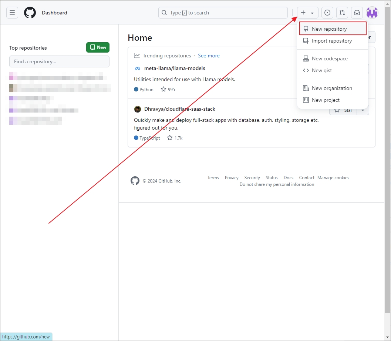Select New gist from the menu
Image resolution: width=391 pixels, height=341 pixels.
[333, 70]
